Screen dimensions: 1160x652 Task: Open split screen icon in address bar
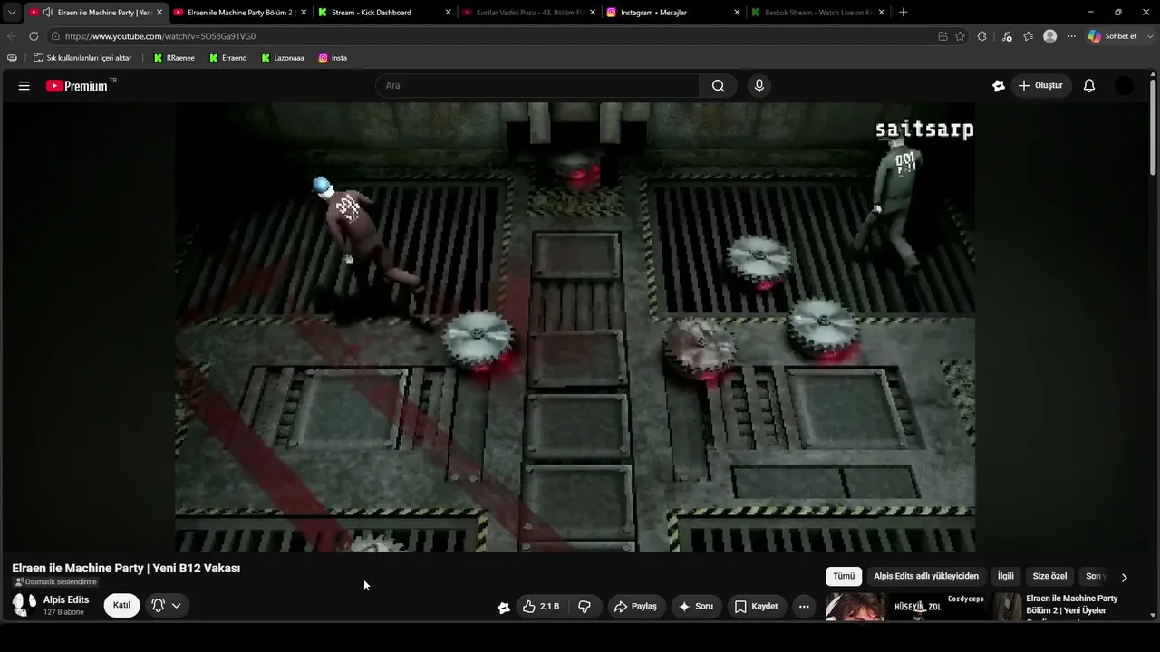tap(942, 36)
